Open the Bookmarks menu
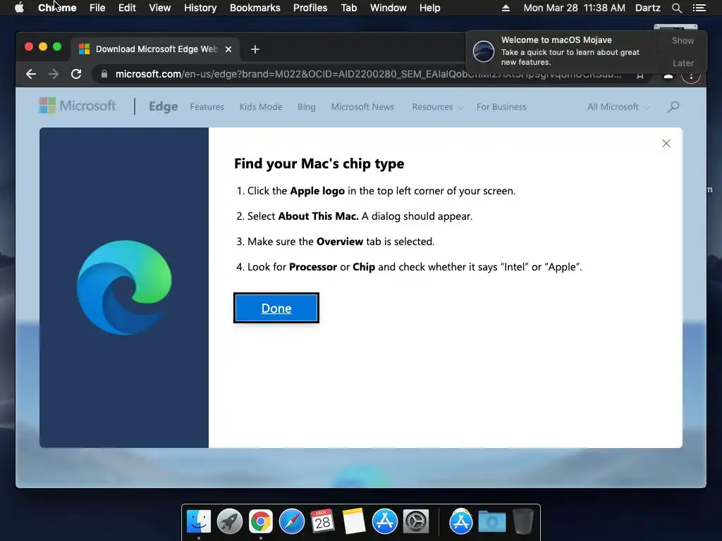The height and width of the screenshot is (541, 722). 255,8
